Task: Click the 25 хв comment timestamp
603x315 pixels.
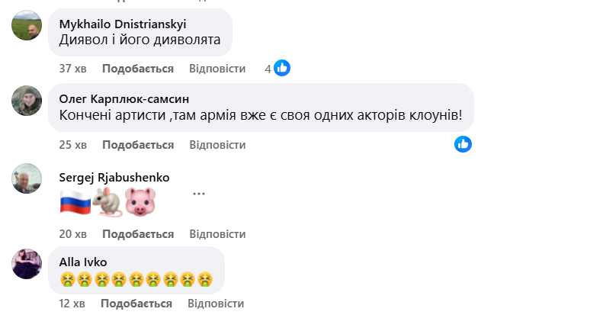Action: [72, 145]
